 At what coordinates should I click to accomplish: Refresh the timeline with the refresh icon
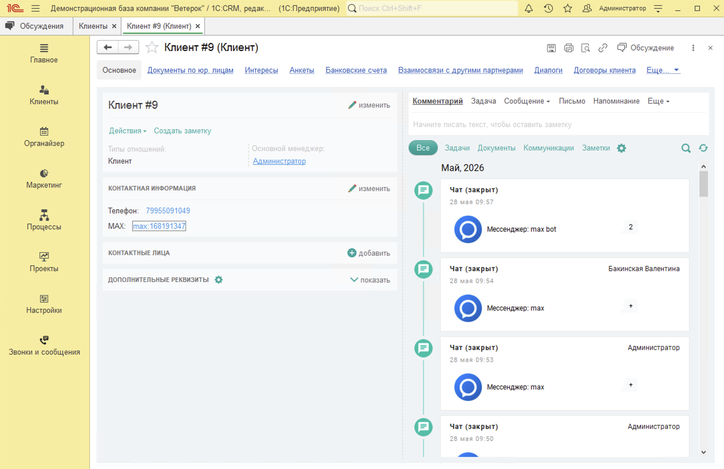click(x=703, y=148)
